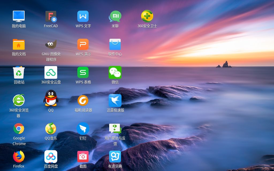Image resolution: width=274 pixels, height=171 pixels.
Task: Launch the 截图 screenshot tool icon
Action: (x=83, y=157)
